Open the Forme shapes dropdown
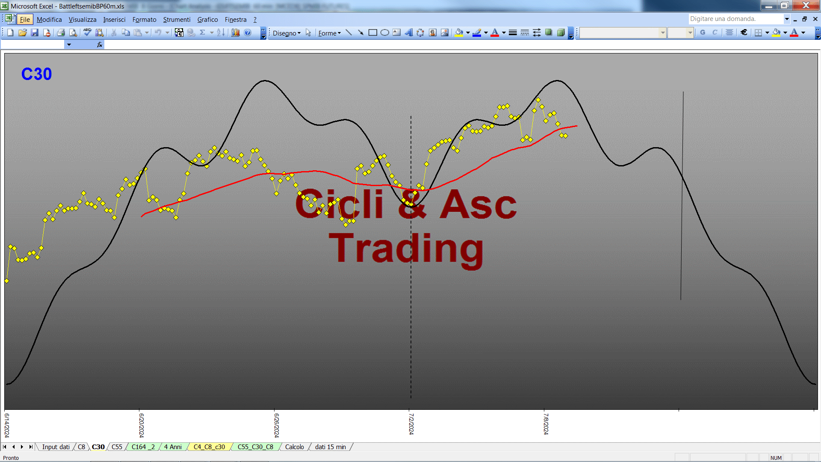 pyautogui.click(x=329, y=33)
